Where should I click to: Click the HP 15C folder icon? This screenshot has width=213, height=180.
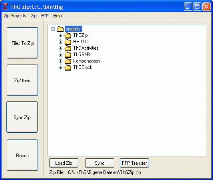pyautogui.click(x=68, y=42)
